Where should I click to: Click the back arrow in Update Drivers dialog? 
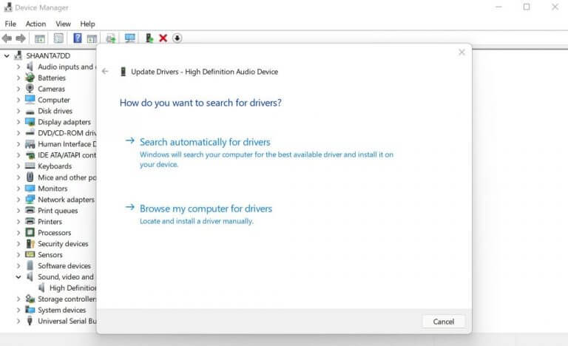(105, 72)
